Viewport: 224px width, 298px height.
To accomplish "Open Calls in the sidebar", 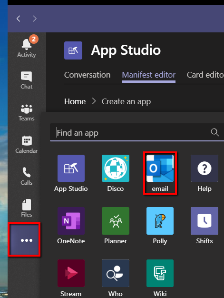I will (x=27, y=176).
